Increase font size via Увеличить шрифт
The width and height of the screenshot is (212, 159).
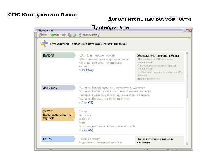pos(88,35)
